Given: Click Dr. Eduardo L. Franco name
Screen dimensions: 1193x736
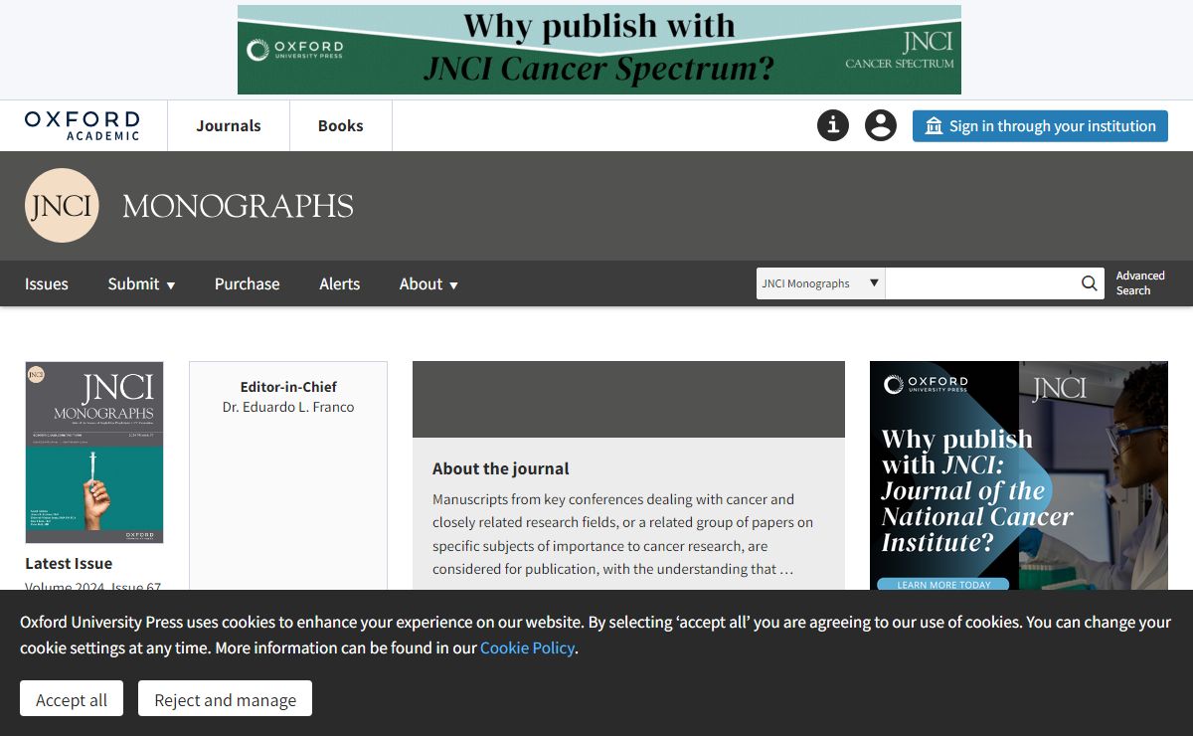Looking at the screenshot, I should pos(288,407).
